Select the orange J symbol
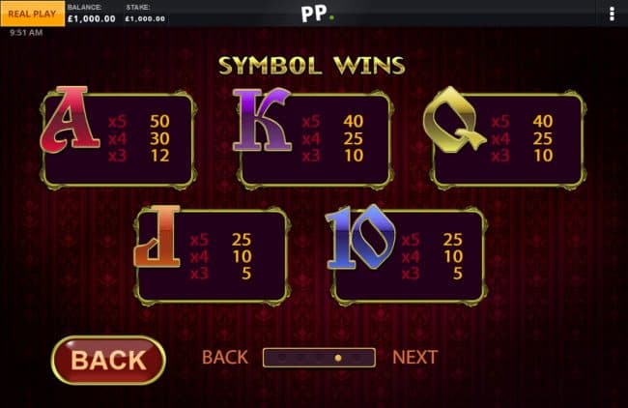The image size is (628, 408). point(157,236)
